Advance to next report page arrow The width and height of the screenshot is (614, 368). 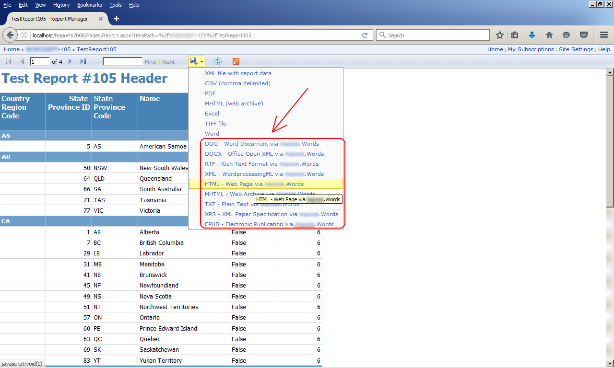point(70,61)
